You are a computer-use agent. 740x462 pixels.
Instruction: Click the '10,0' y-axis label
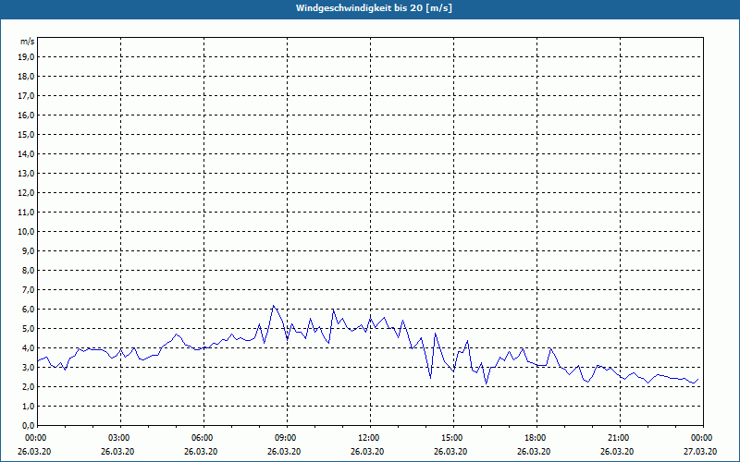(26, 232)
